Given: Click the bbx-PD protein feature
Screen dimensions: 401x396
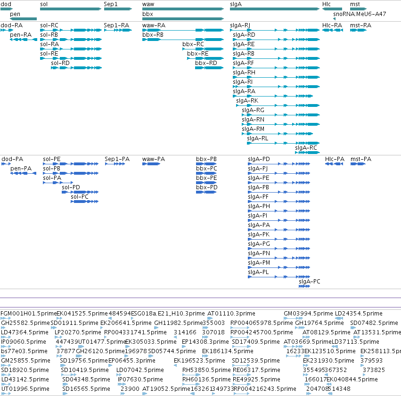Looking at the screenshot, I should click(206, 192).
